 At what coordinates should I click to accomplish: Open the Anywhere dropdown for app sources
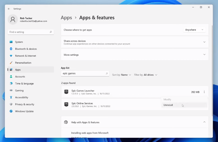(194, 30)
